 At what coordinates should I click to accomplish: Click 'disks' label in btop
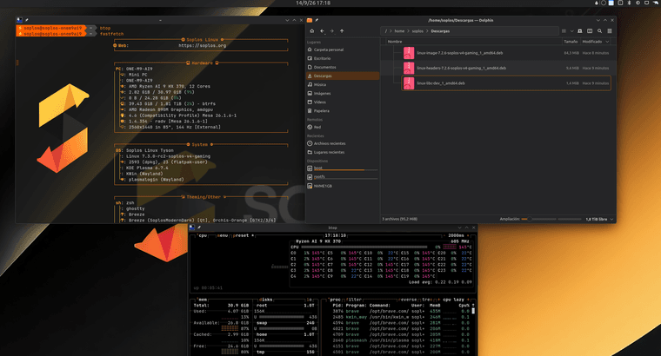265,300
